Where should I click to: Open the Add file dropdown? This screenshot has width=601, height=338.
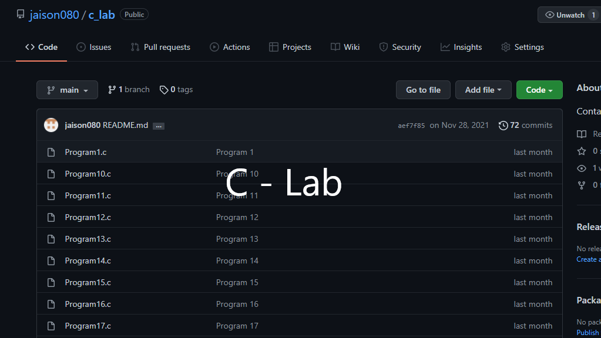(x=483, y=90)
